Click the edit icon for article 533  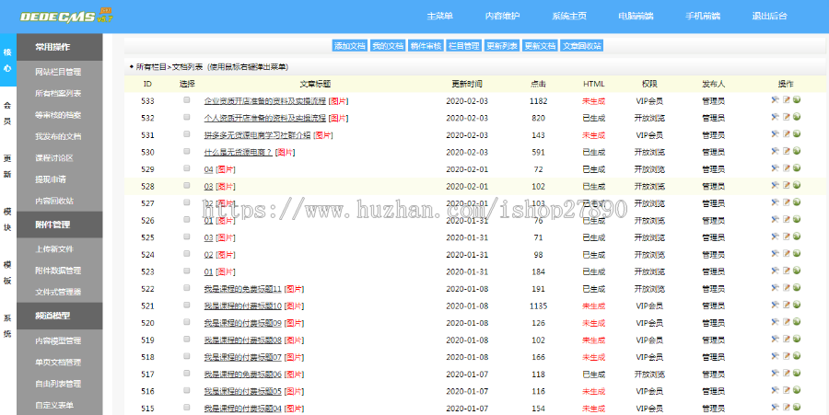point(786,100)
